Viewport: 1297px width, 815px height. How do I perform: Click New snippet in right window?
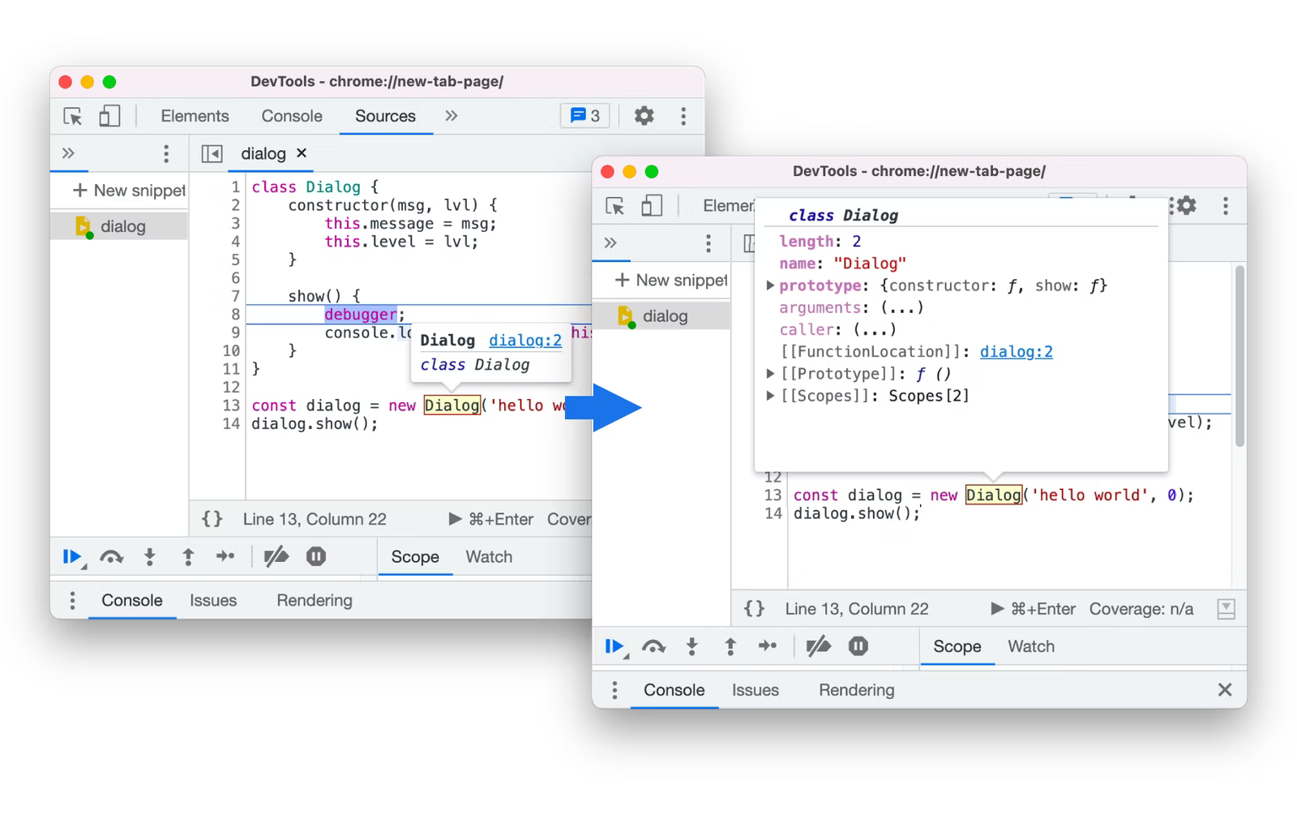[x=671, y=281]
